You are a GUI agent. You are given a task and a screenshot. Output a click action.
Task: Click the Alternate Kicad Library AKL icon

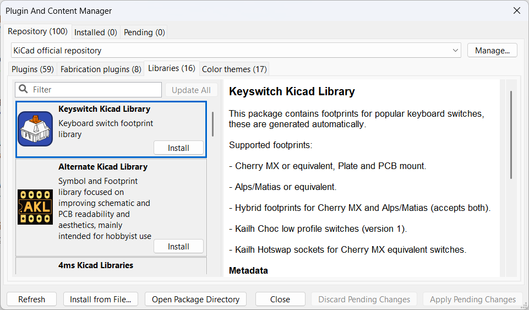(35, 207)
